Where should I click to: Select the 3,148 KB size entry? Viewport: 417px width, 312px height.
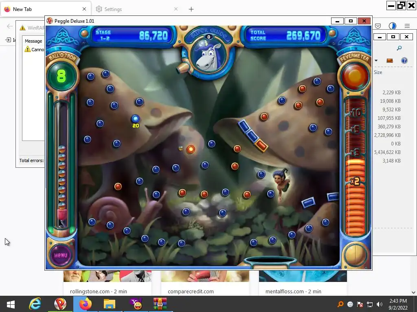click(x=391, y=161)
